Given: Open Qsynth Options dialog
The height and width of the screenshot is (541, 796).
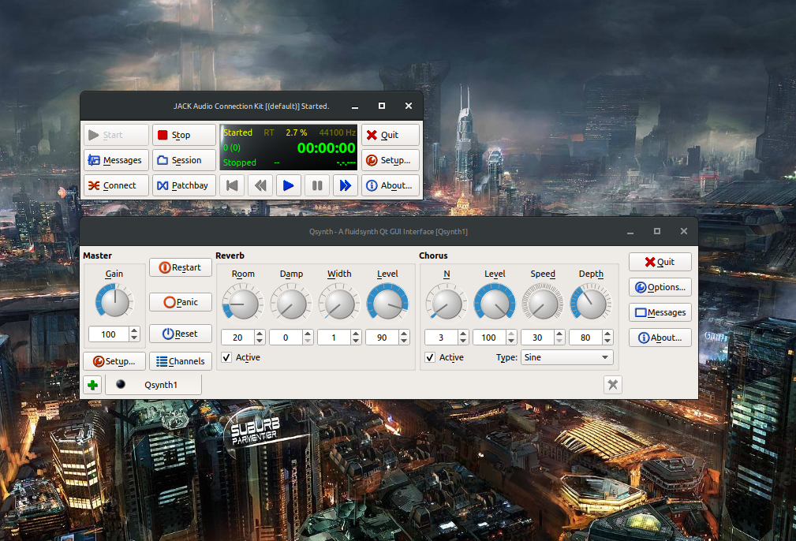Looking at the screenshot, I should pyautogui.click(x=660, y=287).
